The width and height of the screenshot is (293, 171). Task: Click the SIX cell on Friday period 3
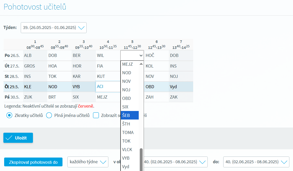click(x=83, y=97)
